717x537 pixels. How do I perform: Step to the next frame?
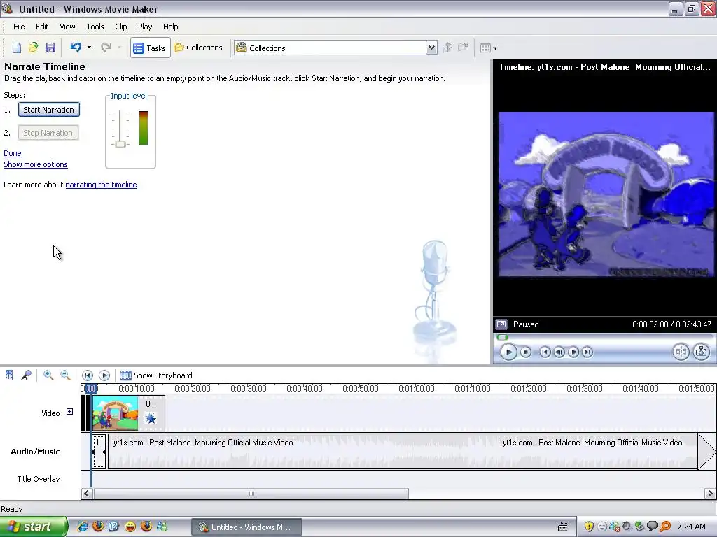(x=573, y=352)
